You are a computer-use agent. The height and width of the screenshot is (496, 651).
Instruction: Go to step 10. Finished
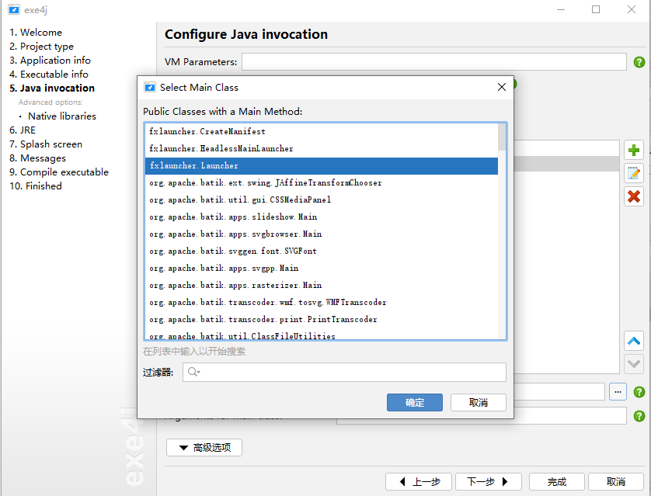pos(35,186)
